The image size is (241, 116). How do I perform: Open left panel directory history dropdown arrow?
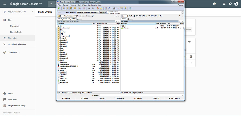point(118,21)
